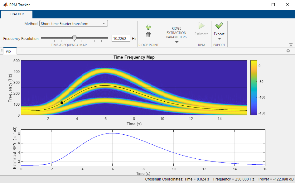This screenshot has height=183, width=295.
Task: Open the Export dropdown arrow
Action: point(219,38)
